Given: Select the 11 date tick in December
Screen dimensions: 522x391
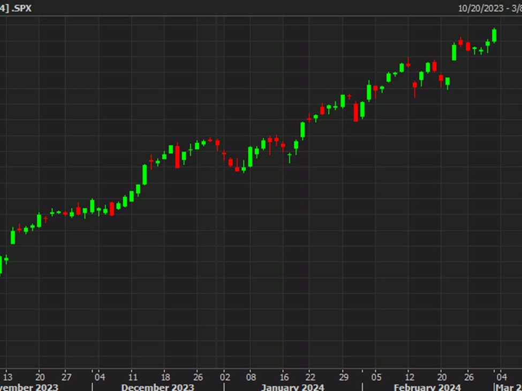Looking at the screenshot, I should (x=134, y=375).
